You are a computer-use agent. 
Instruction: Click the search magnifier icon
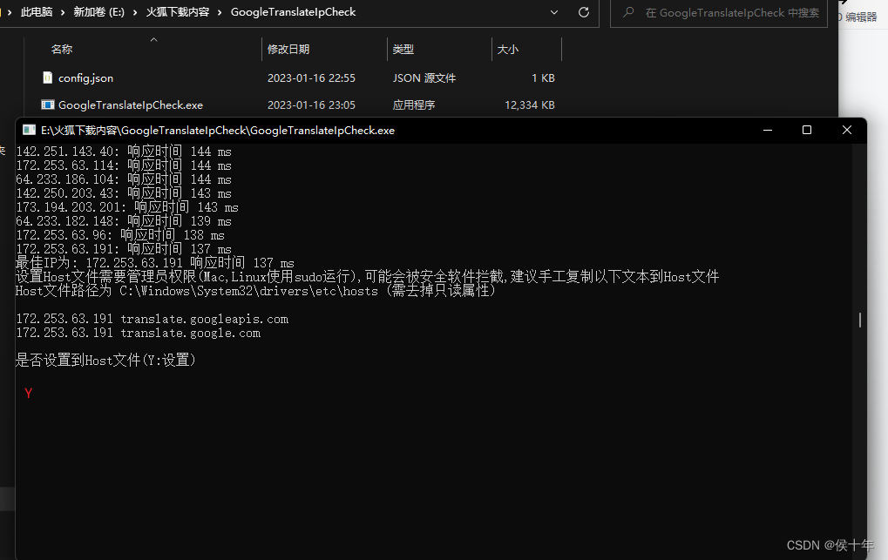[628, 12]
